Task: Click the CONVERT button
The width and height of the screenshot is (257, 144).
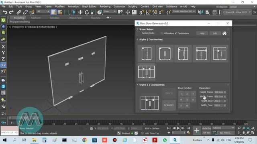Action: (169, 105)
